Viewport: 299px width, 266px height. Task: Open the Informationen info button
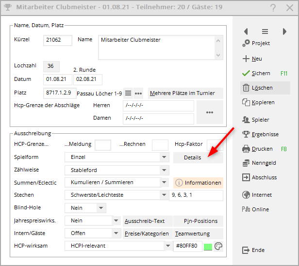click(198, 183)
